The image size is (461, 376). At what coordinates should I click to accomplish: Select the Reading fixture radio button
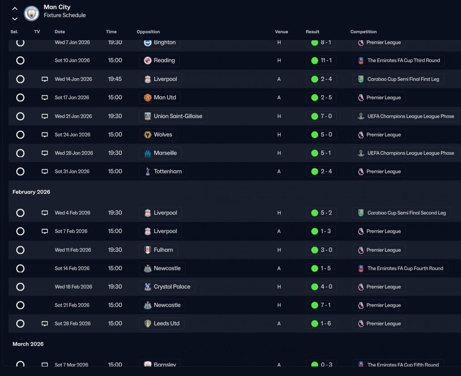pos(21,61)
